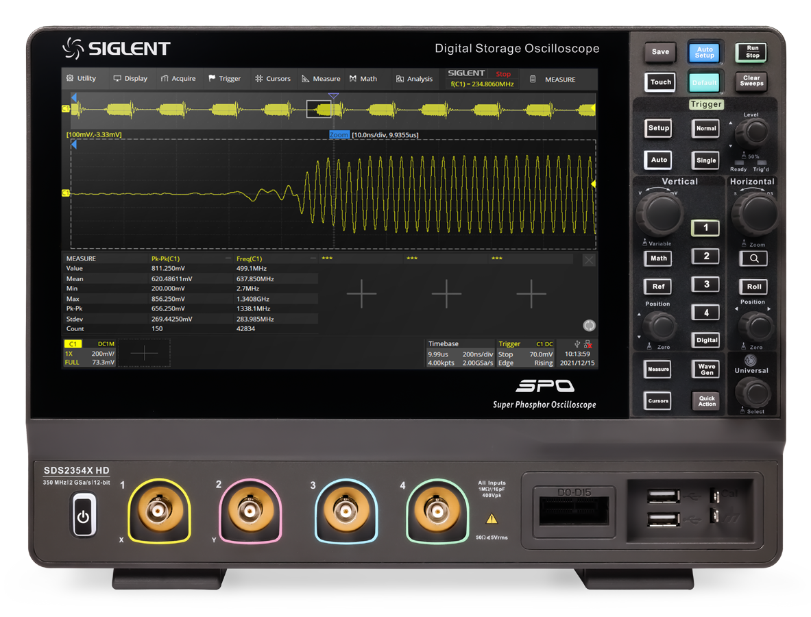This screenshot has width=811, height=617.
Task: Enable Roll mode button
Action: click(x=753, y=287)
